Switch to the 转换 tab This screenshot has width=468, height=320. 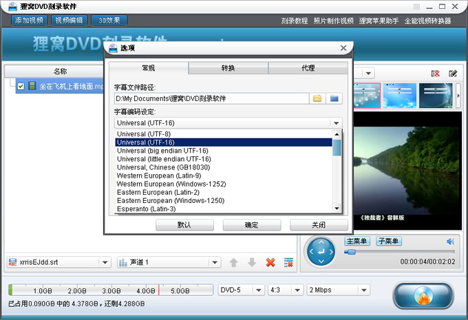coord(228,68)
